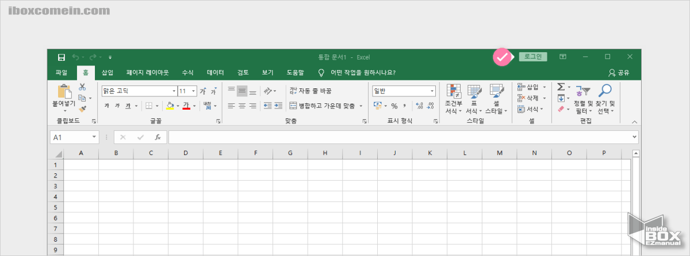The width and height of the screenshot is (690, 256).
Task: Click the Clear eraser icon
Action: (x=561, y=108)
